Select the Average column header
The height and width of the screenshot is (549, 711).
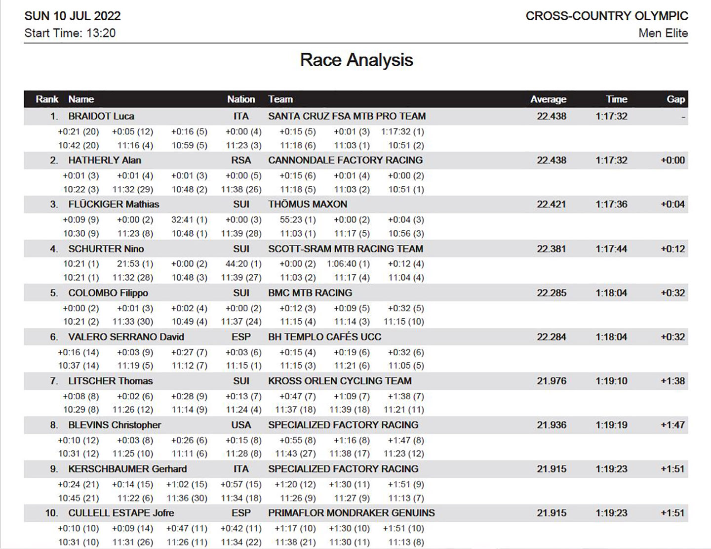coord(548,99)
